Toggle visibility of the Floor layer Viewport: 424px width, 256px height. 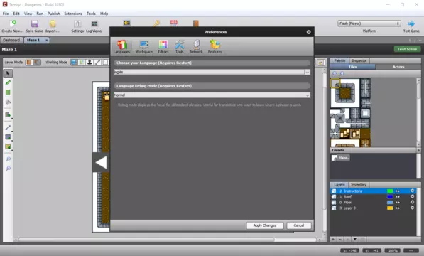[398, 203]
